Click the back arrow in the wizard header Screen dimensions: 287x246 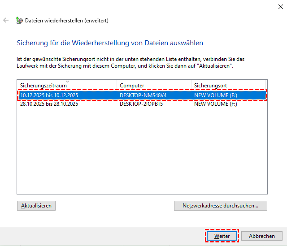point(6,20)
